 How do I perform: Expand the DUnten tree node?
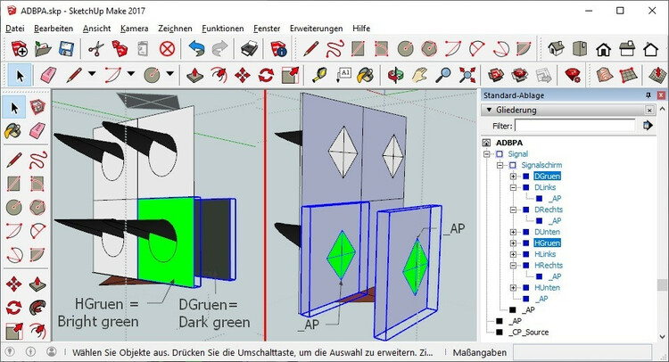tap(513, 232)
